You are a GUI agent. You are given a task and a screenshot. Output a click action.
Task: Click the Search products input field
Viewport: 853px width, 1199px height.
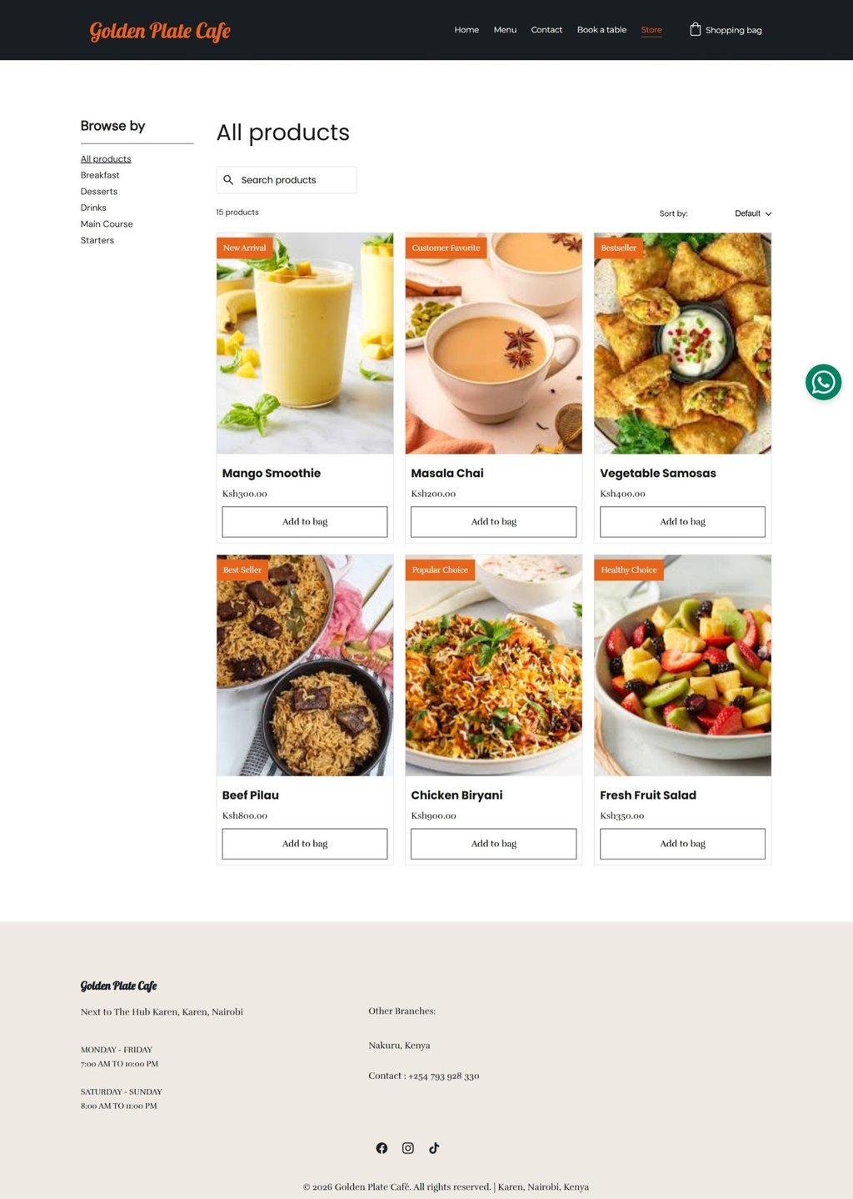point(287,180)
